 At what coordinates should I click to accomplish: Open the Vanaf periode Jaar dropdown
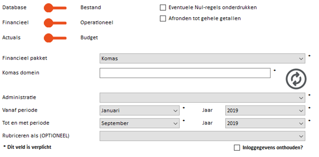[x=265, y=111]
